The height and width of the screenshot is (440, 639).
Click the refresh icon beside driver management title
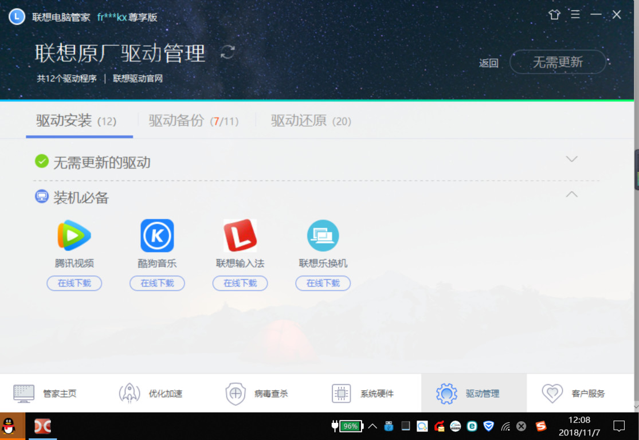tap(228, 52)
